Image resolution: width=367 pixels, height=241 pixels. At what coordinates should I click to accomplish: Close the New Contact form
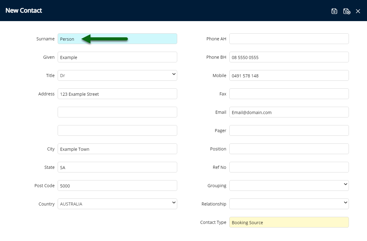[x=358, y=11]
